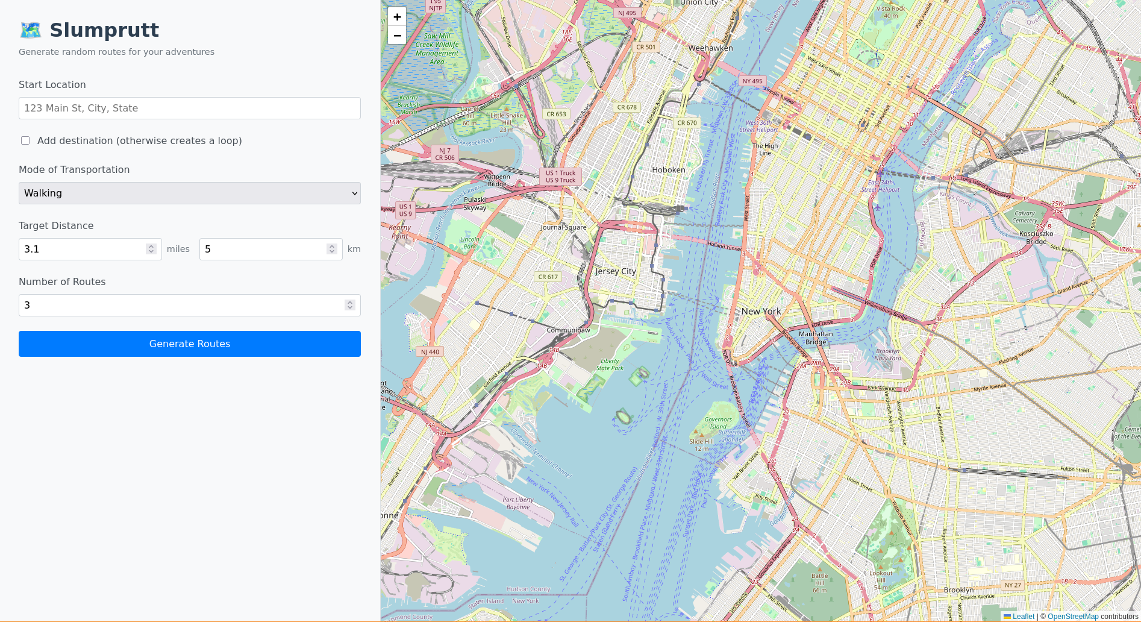The height and width of the screenshot is (622, 1141).
Task: Click the Jersey City label on map
Action: [x=615, y=271]
